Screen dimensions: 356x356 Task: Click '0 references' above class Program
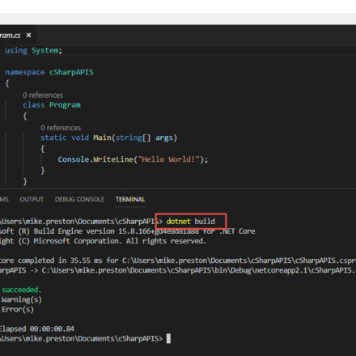tap(43, 95)
